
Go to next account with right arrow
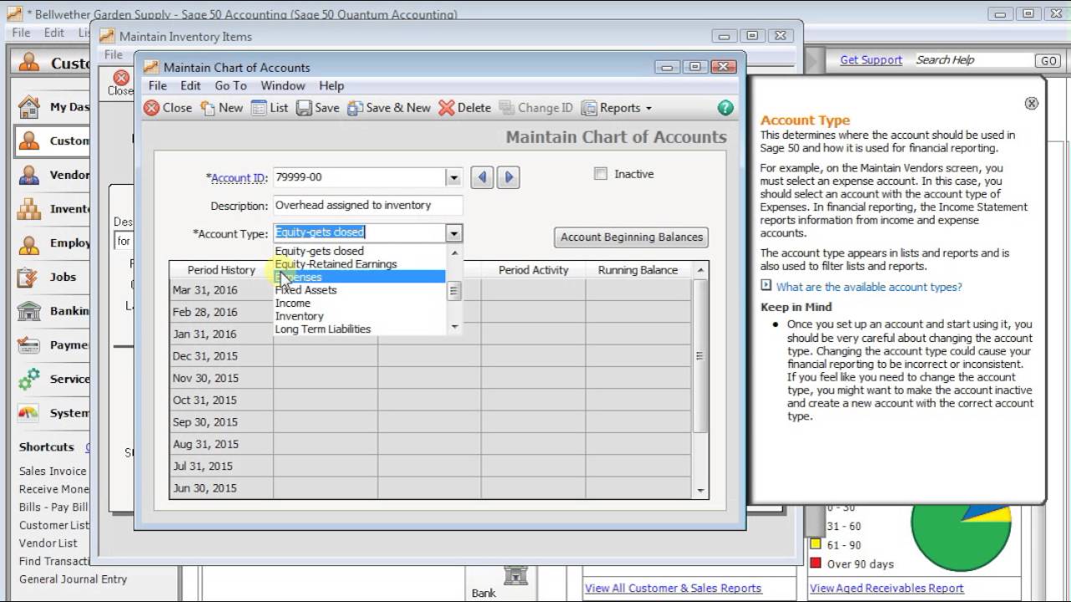coord(509,177)
